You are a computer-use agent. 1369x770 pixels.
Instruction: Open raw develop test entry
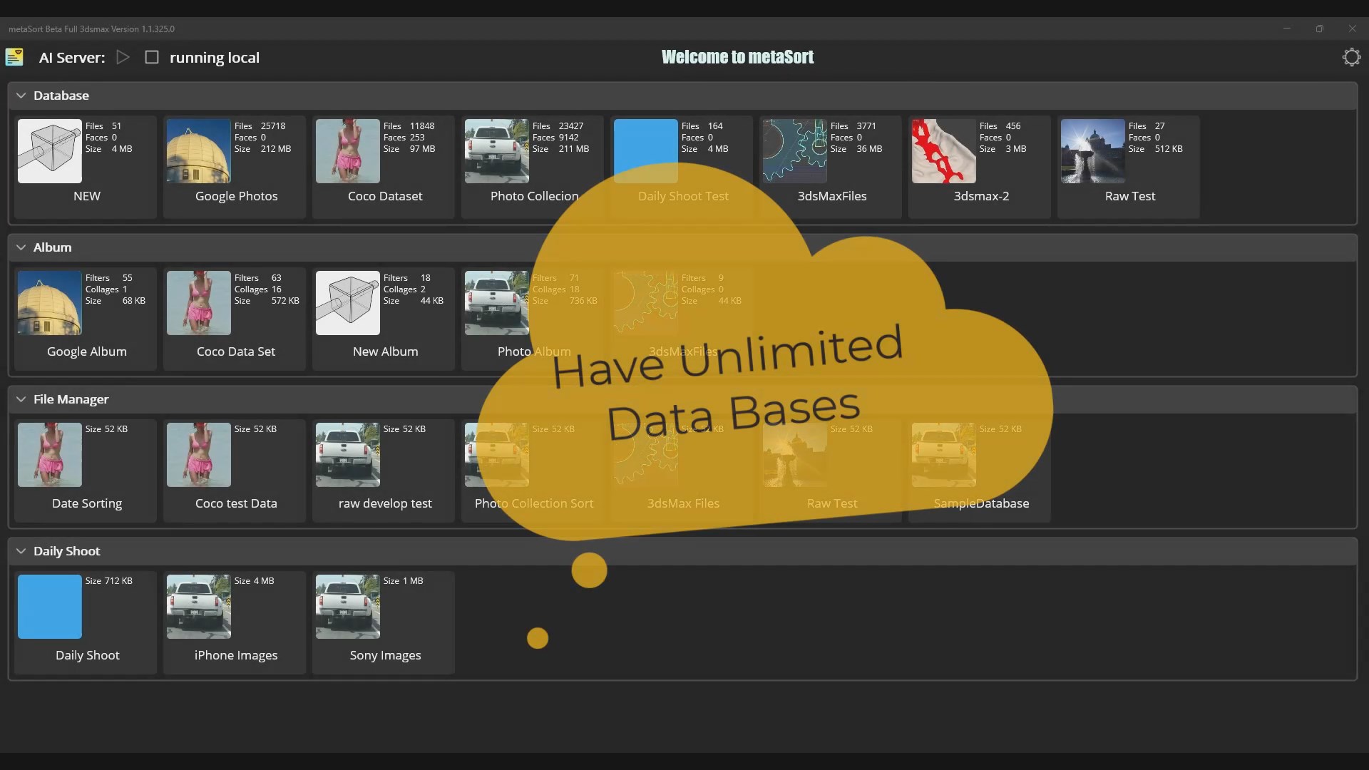click(348, 455)
